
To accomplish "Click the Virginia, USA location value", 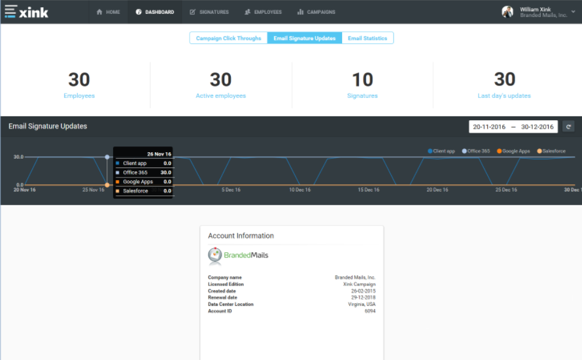I will tap(362, 304).
